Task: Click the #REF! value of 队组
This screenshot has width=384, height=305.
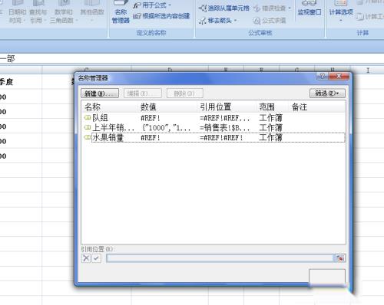Action: point(151,118)
